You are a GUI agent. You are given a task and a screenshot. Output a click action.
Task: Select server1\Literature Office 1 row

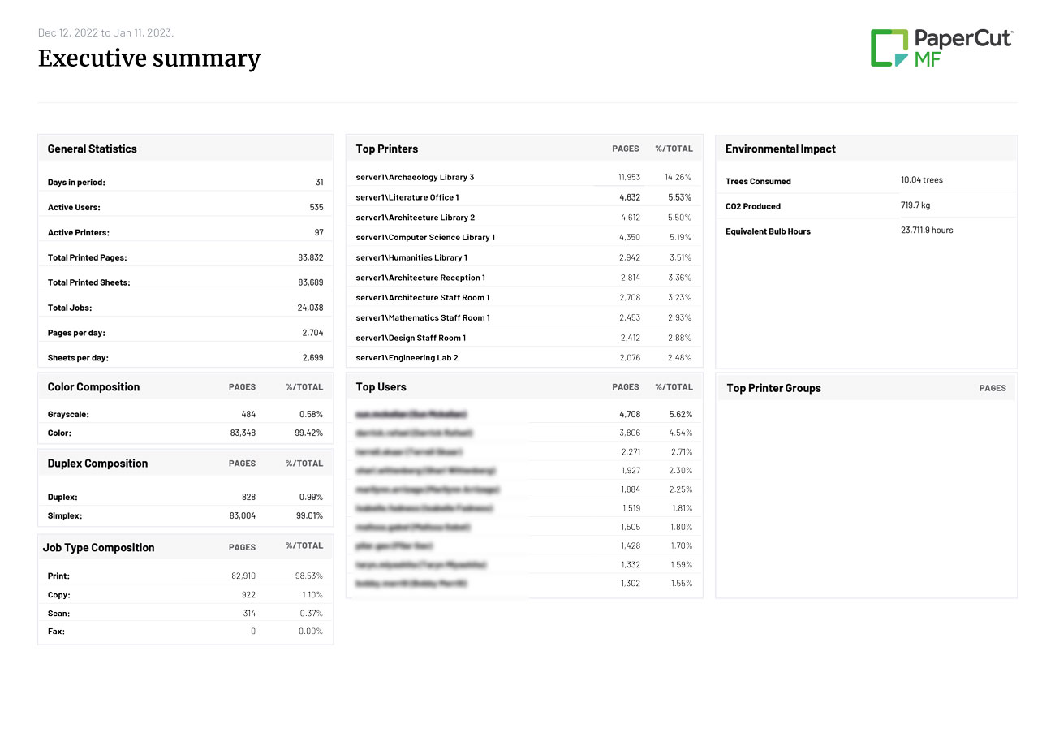click(x=524, y=197)
